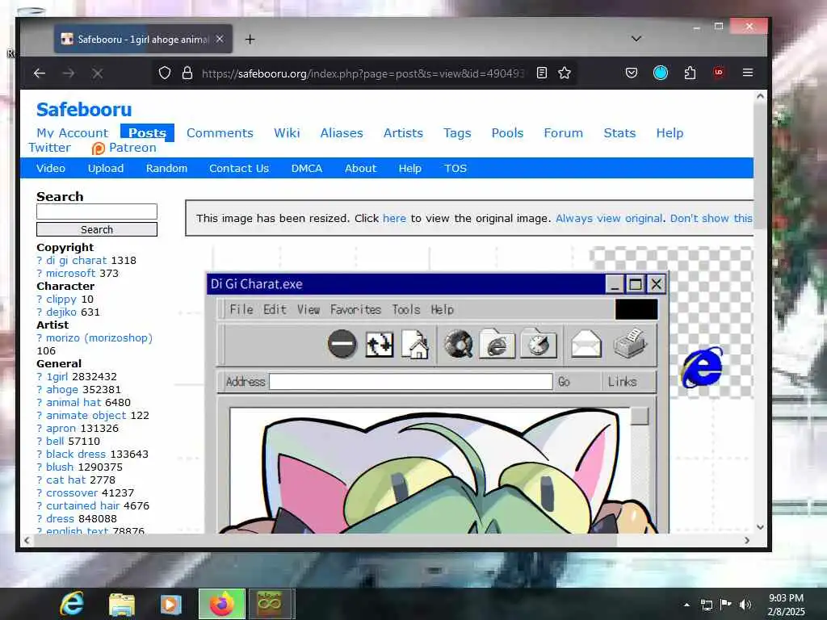Open the Pools page
Image resolution: width=827 pixels, height=620 pixels.
[507, 133]
